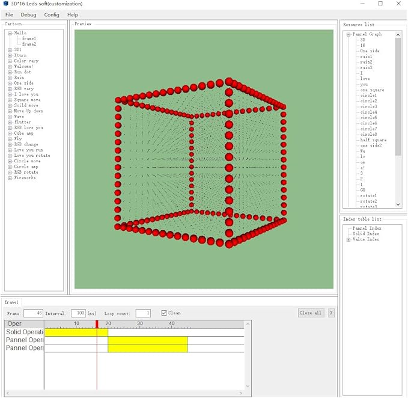The image size is (408, 398).
Task: Collapse the Hello tree node
Action: pyautogui.click(x=10, y=33)
